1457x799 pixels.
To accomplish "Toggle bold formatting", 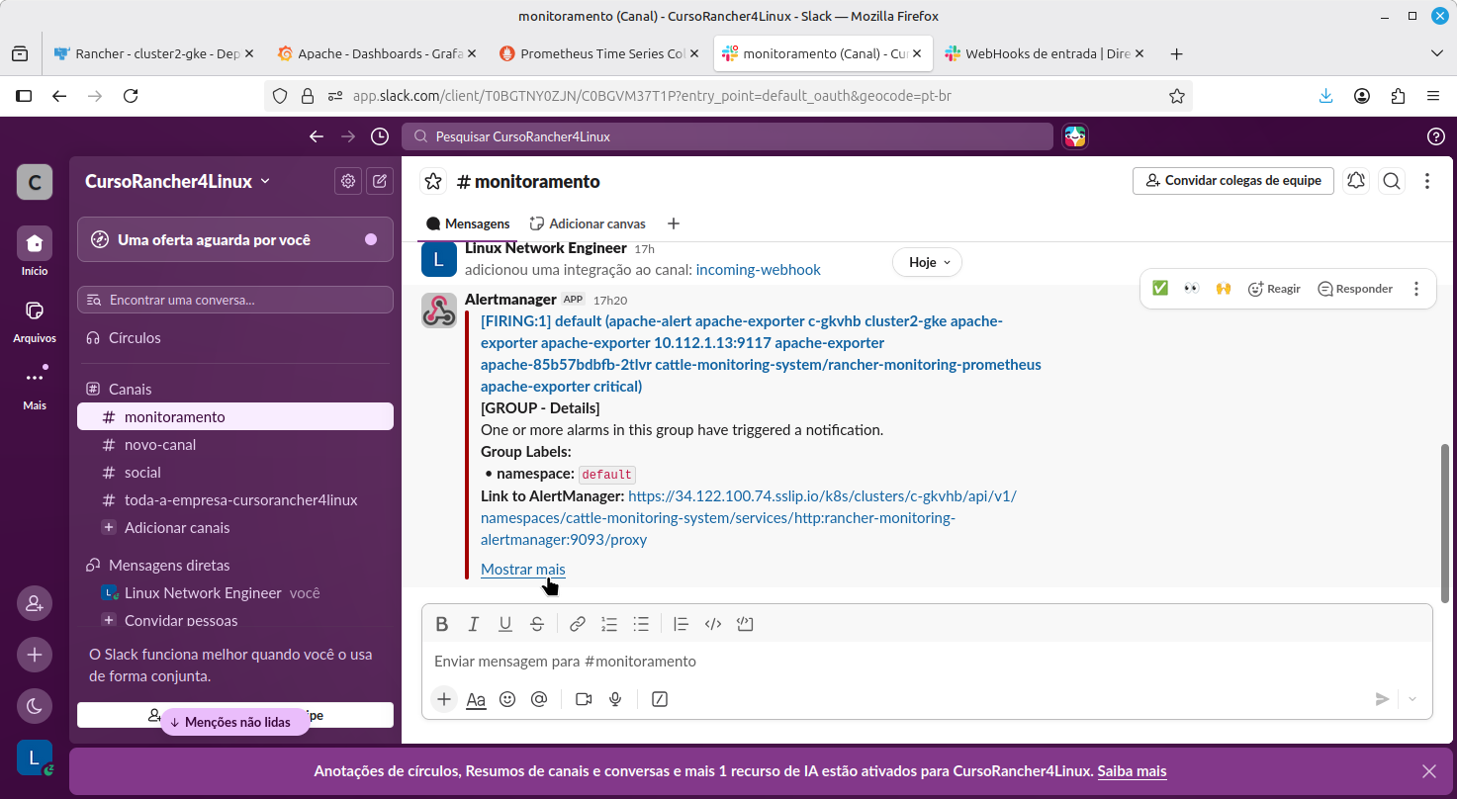I will click(442, 624).
